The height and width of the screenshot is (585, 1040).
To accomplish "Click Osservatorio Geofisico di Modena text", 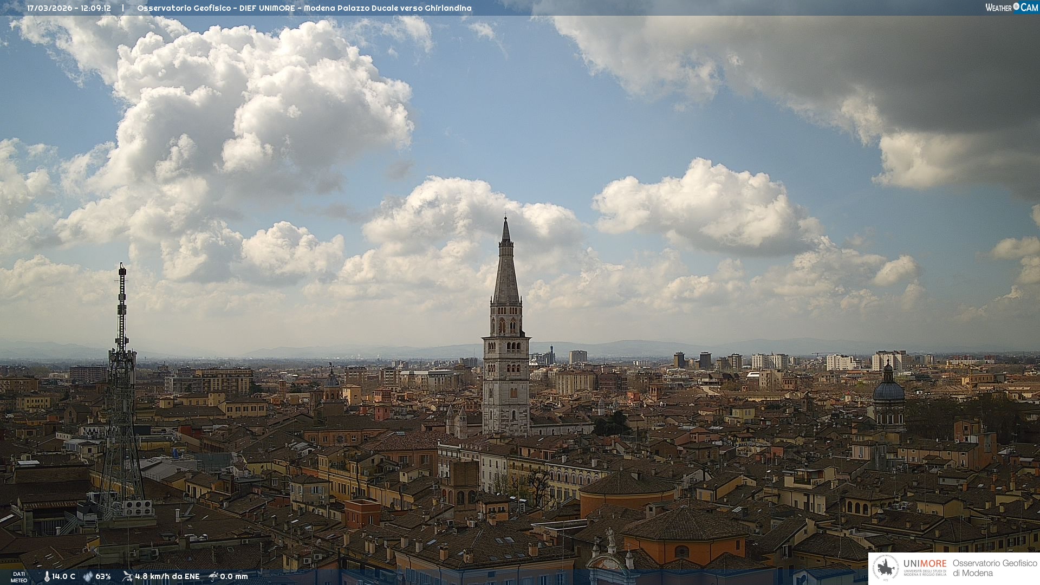I will point(994,568).
